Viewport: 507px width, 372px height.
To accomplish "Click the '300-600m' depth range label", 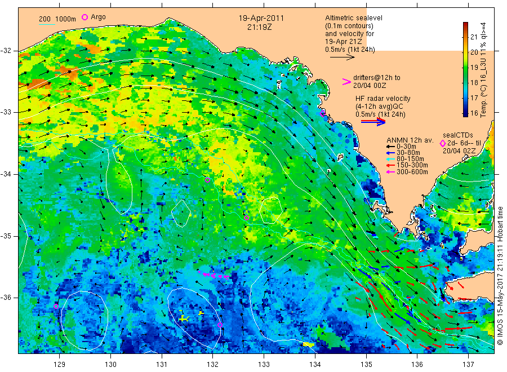I will pyautogui.click(x=412, y=172).
